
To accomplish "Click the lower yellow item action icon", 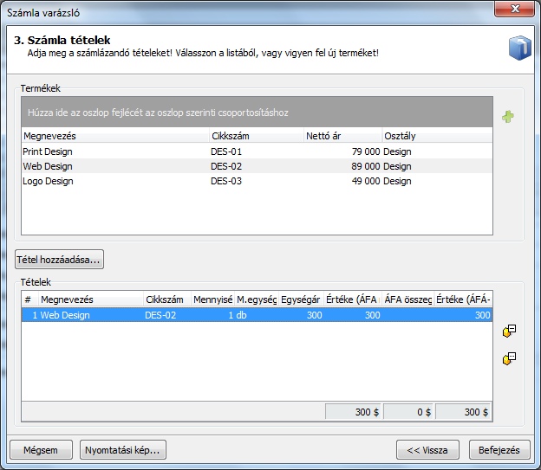I will tap(509, 358).
